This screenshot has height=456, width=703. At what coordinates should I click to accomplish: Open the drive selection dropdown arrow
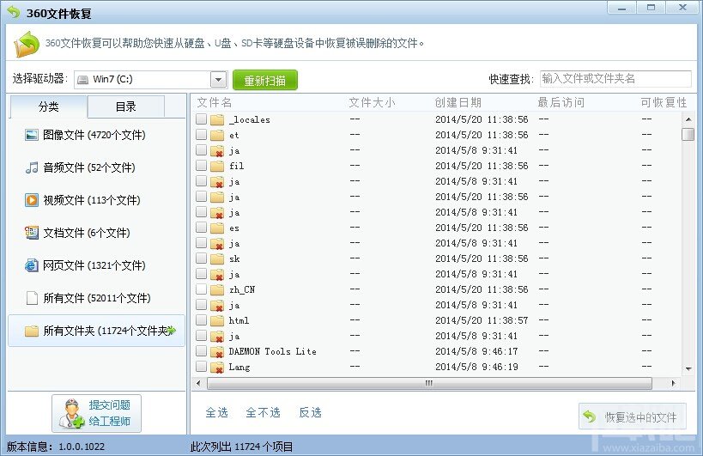tap(218, 80)
